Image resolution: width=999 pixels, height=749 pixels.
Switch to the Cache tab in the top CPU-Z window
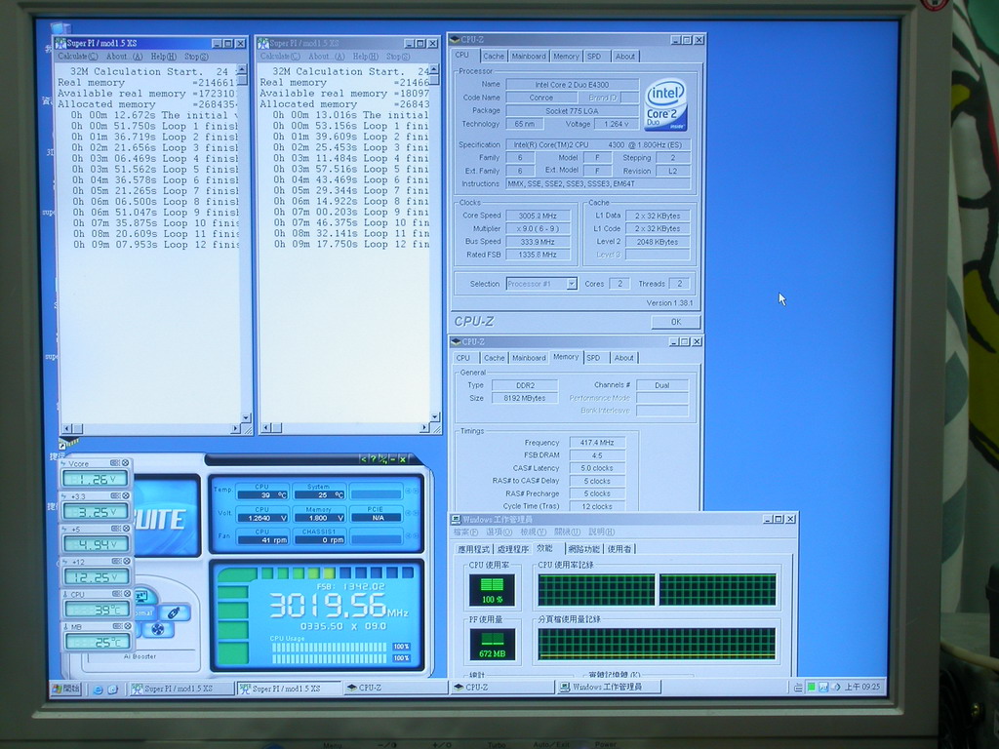click(x=493, y=56)
